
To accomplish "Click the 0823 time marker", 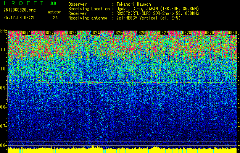I will pos(72,33).
